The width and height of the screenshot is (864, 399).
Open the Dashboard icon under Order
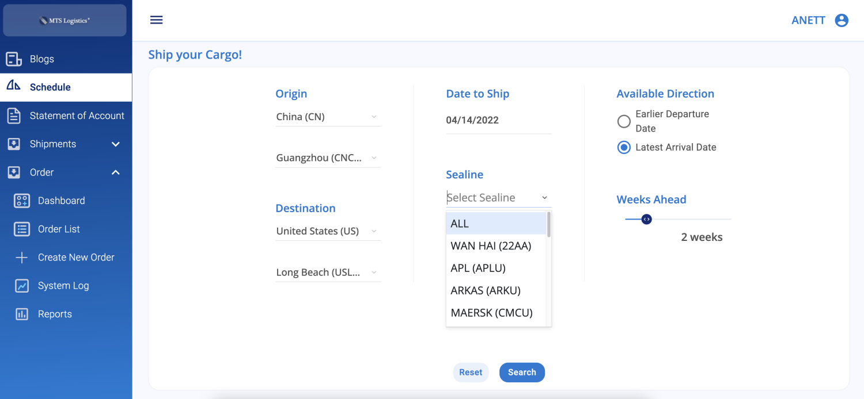pyautogui.click(x=21, y=201)
